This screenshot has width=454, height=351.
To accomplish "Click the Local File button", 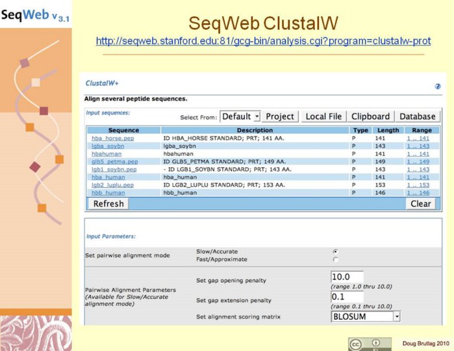I will (323, 116).
